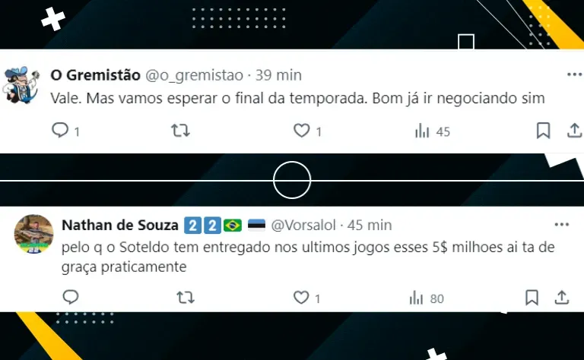View analytics showing 45 views
The image size is (584, 360).
point(433,131)
